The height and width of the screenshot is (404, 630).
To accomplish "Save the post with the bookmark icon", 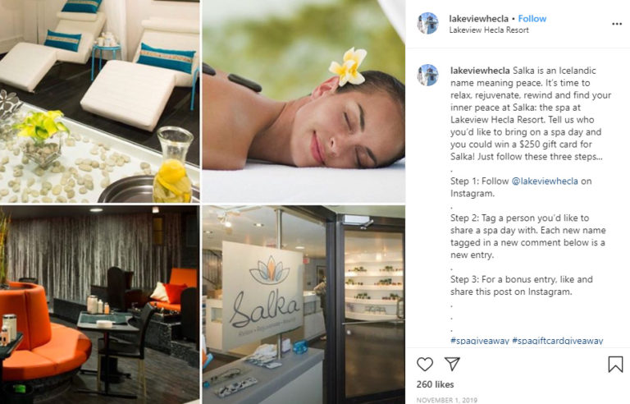I will point(615,364).
